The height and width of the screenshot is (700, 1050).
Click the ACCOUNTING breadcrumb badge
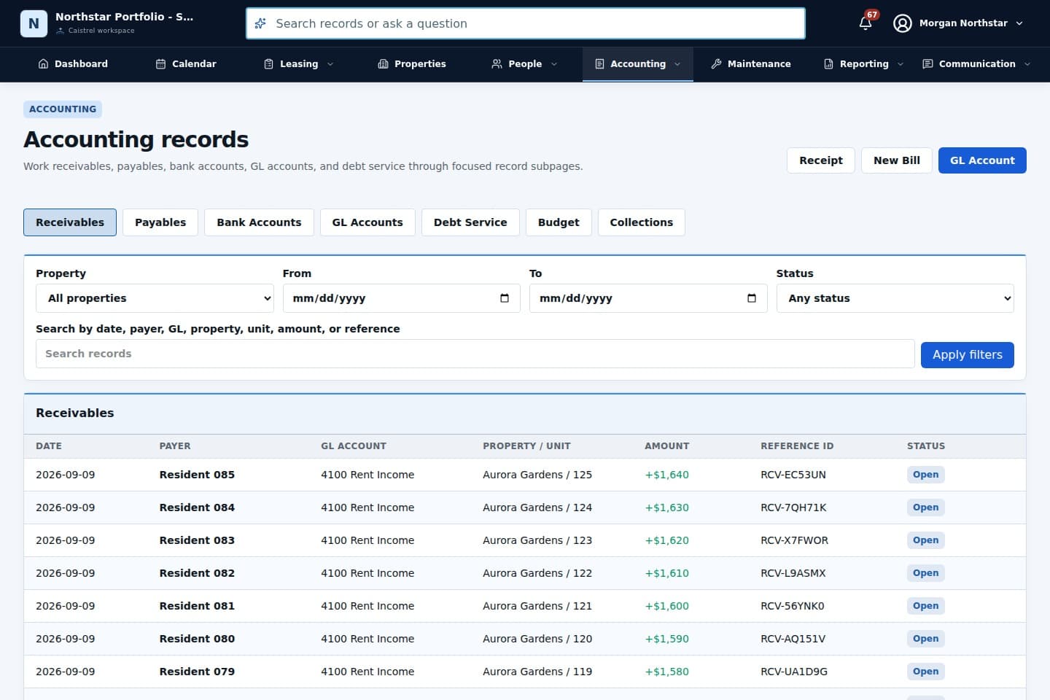(63, 109)
